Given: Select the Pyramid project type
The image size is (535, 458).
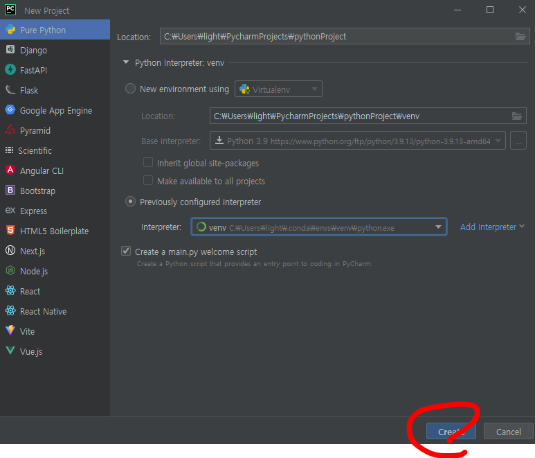Looking at the screenshot, I should tap(55, 130).
